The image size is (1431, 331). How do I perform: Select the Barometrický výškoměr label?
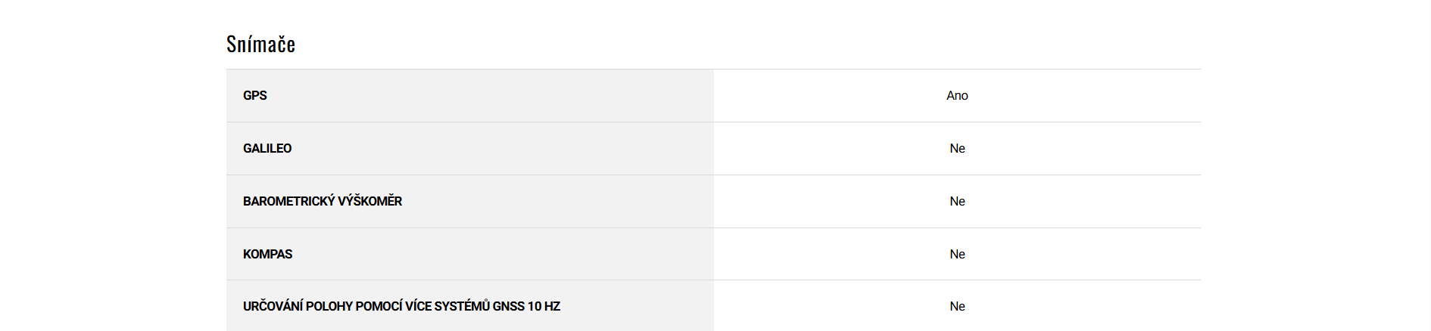pos(323,202)
